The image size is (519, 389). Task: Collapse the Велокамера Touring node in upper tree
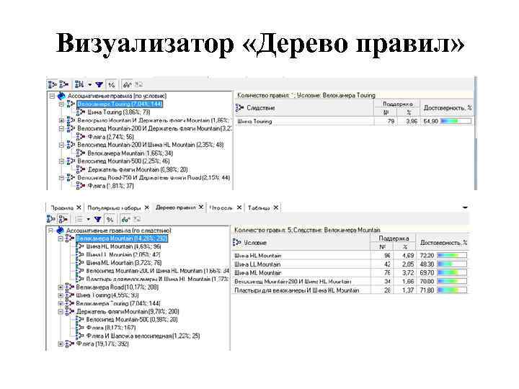pos(61,104)
